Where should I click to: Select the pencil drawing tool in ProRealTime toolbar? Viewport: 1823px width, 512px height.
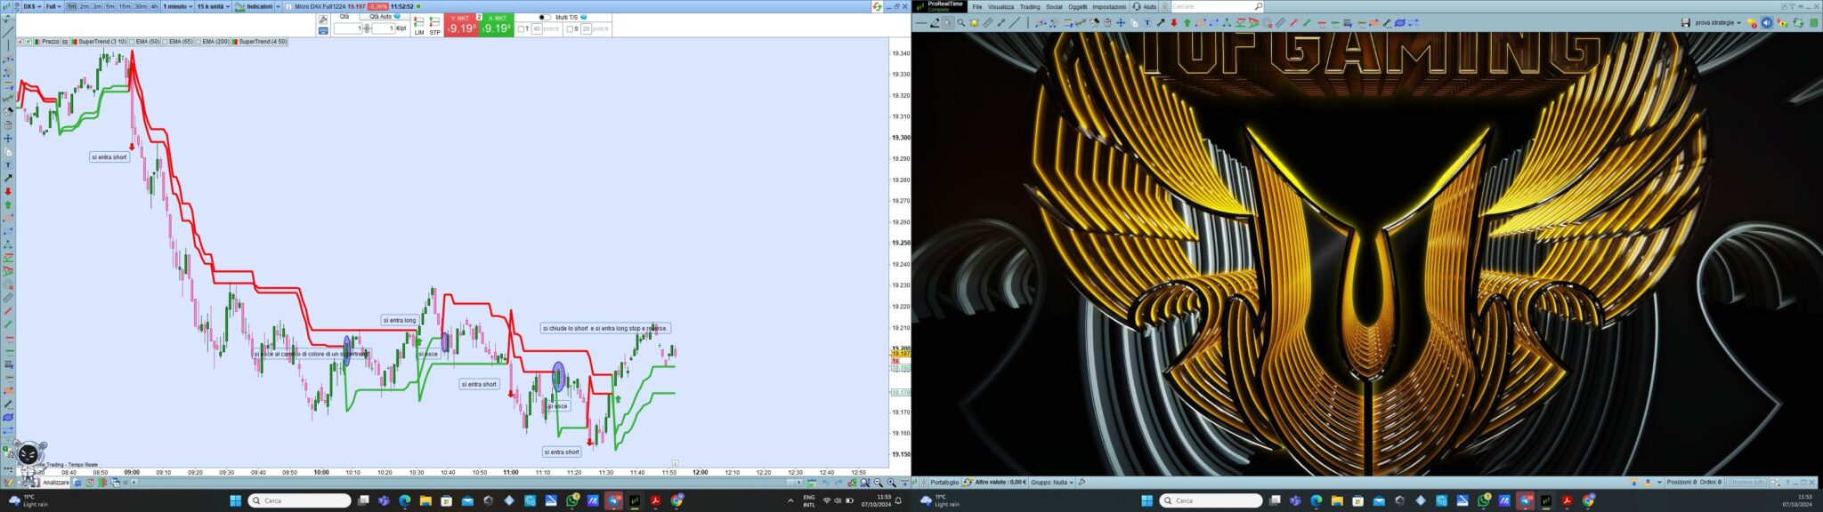point(935,23)
